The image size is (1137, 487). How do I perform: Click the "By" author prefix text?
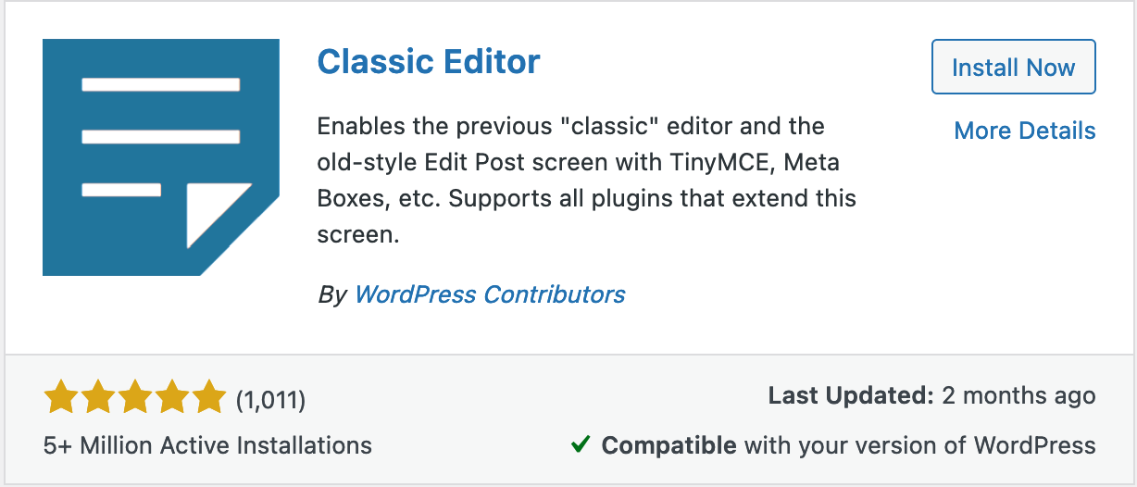(x=331, y=295)
